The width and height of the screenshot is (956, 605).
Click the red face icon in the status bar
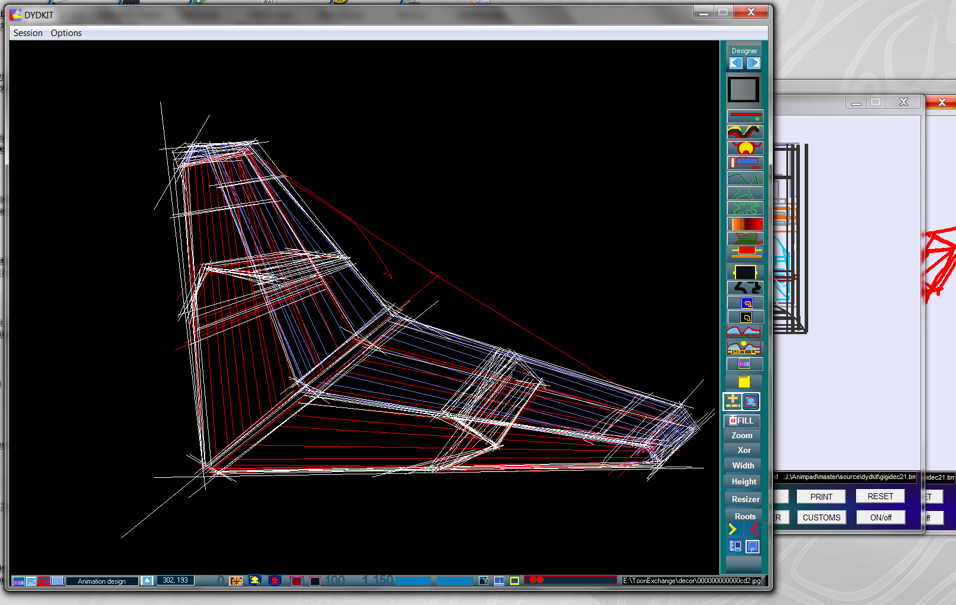point(275,581)
